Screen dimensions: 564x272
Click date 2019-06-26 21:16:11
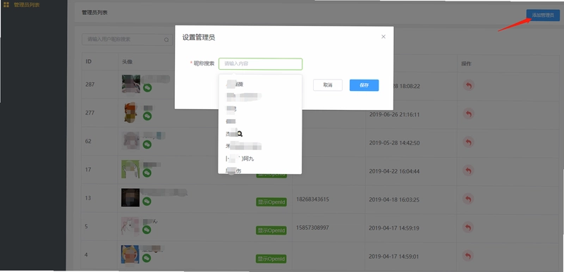tap(394, 115)
